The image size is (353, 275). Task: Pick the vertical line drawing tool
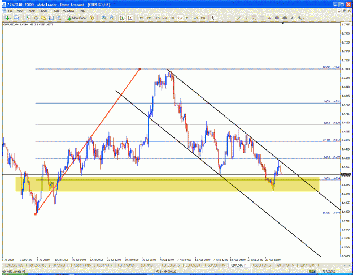click(246, 18)
